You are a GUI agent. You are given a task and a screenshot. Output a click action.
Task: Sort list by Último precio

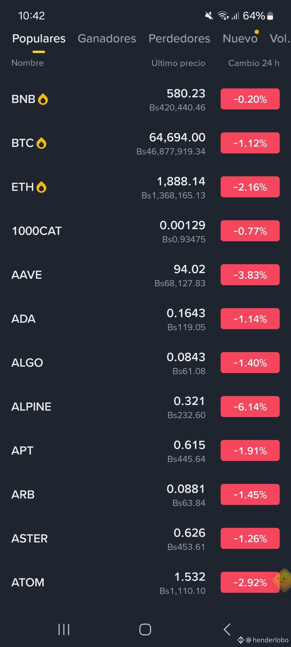[178, 63]
